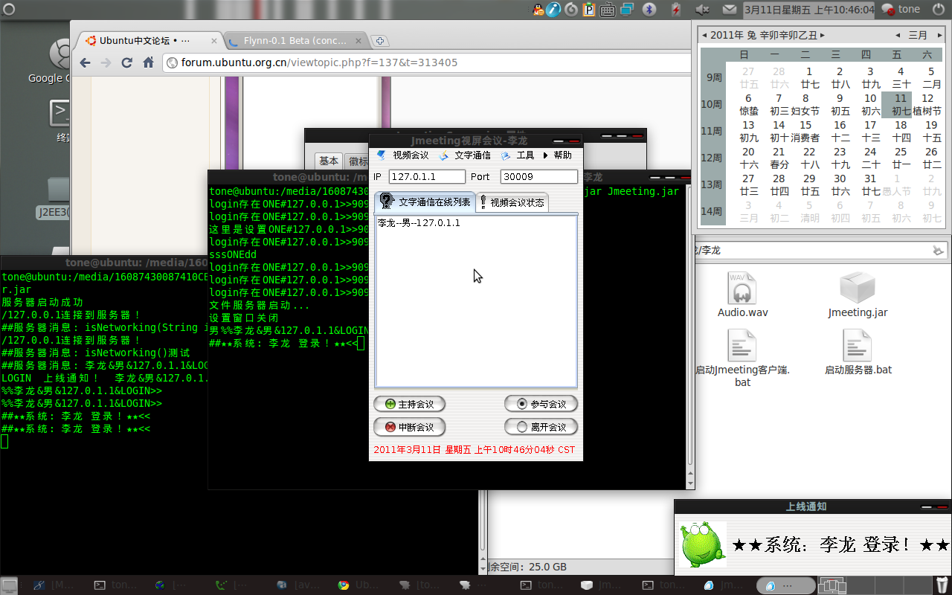This screenshot has width=952, height=595.
Task: Select the Jmeeting.jar file icon
Action: [x=858, y=295]
